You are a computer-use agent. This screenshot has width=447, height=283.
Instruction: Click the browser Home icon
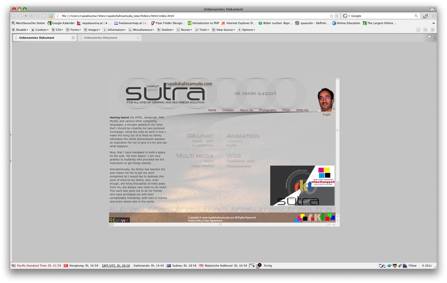pyautogui.click(x=44, y=16)
